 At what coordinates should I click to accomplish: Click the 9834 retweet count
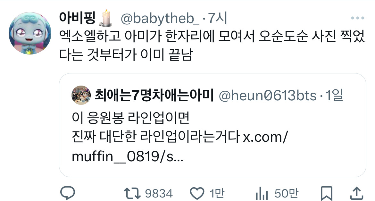pyautogui.click(x=159, y=193)
